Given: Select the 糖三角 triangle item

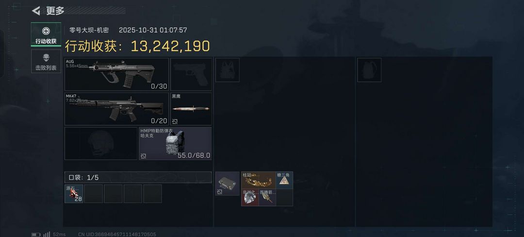Looking at the screenshot, I should click(x=284, y=180).
